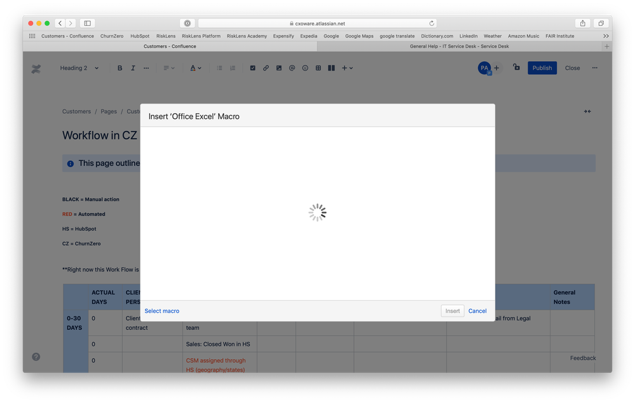
Task: Go forward in Safari
Action: point(71,24)
